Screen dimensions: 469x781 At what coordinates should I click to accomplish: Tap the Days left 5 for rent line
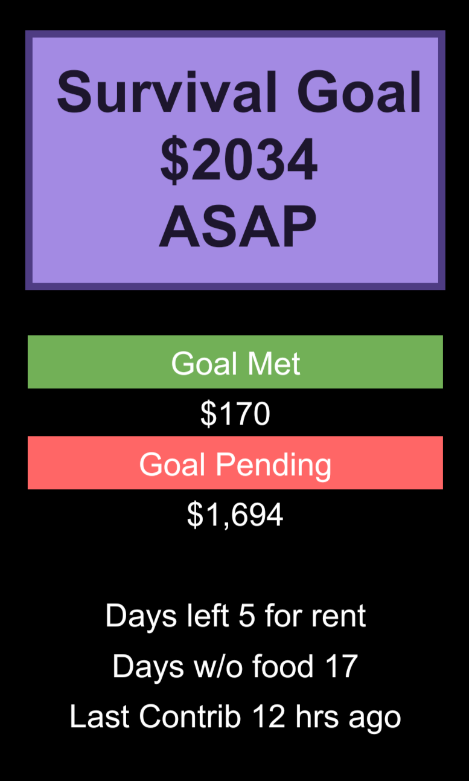[235, 615]
